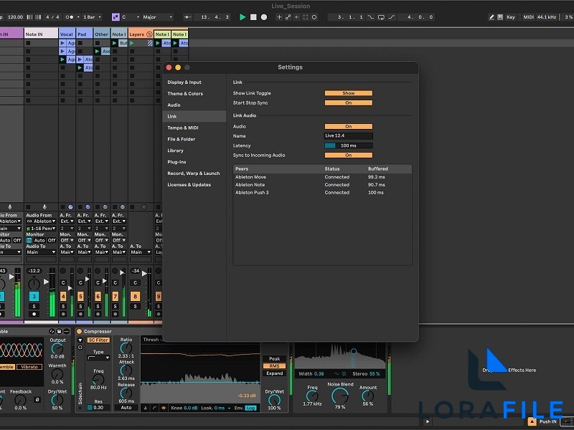The image size is (574, 430).
Task: Toggle the purple Scale Mode icon
Action: [x=116, y=17]
